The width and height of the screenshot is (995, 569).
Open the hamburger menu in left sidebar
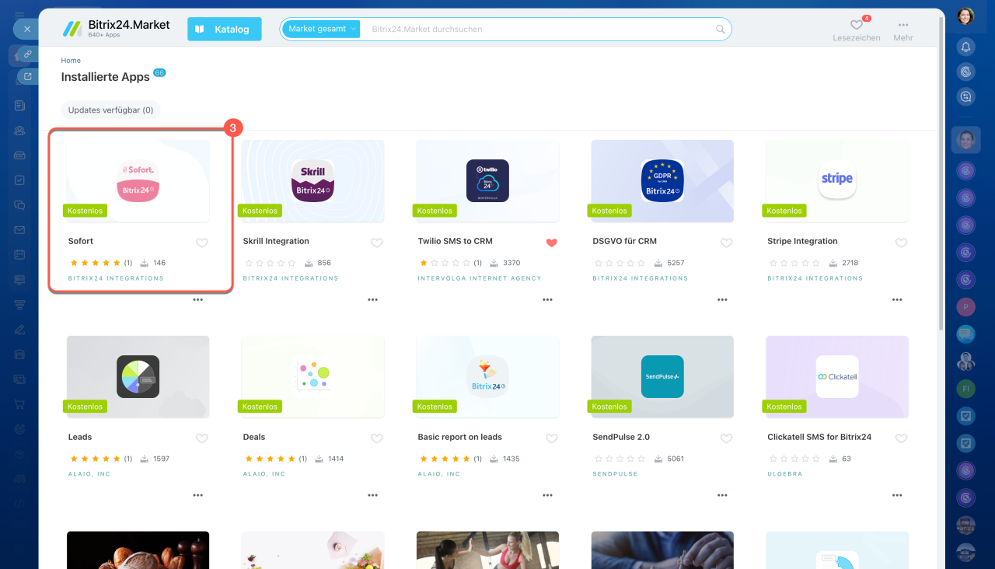point(19,15)
